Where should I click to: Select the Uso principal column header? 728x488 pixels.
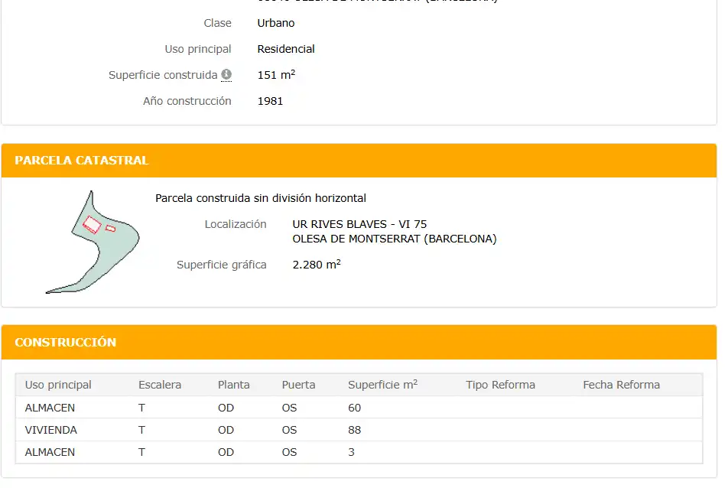pyautogui.click(x=58, y=385)
